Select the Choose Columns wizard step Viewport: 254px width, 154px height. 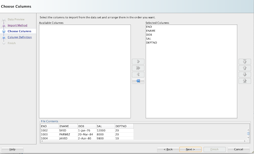[x=19, y=31]
